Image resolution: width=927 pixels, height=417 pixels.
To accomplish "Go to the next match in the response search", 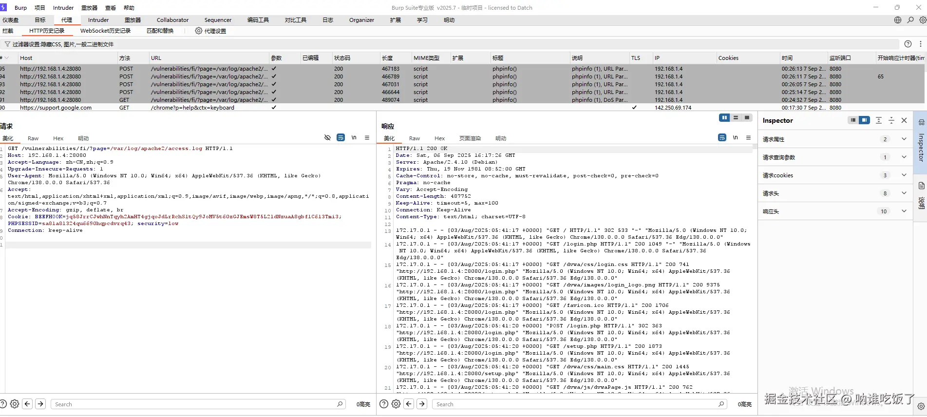I will coord(422,404).
